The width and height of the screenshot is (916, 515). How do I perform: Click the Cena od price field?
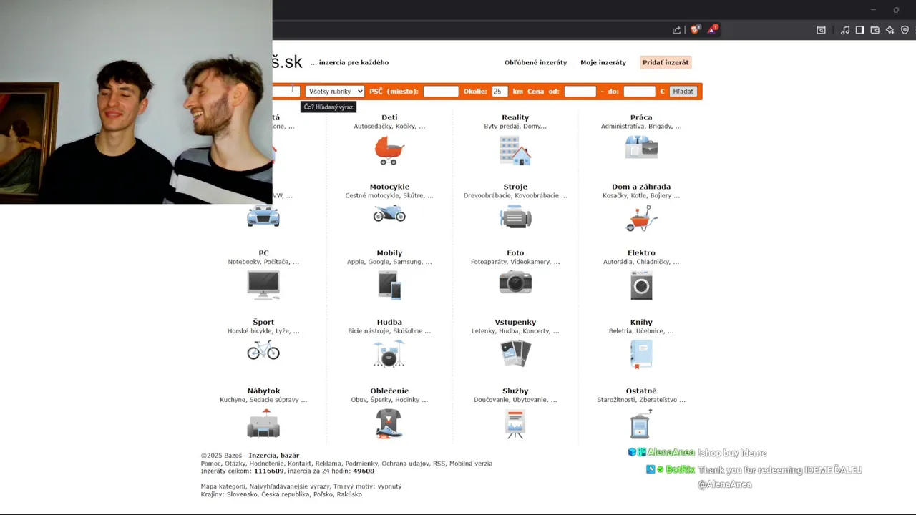580,91
